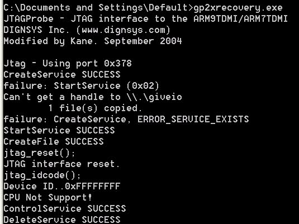The image size is (299, 224).
Task: Click the '1 file(s) copied.' line
Action: pos(95,108)
